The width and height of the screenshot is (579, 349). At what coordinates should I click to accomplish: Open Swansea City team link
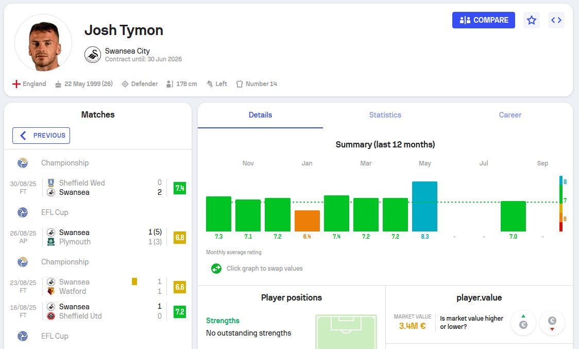click(x=127, y=51)
